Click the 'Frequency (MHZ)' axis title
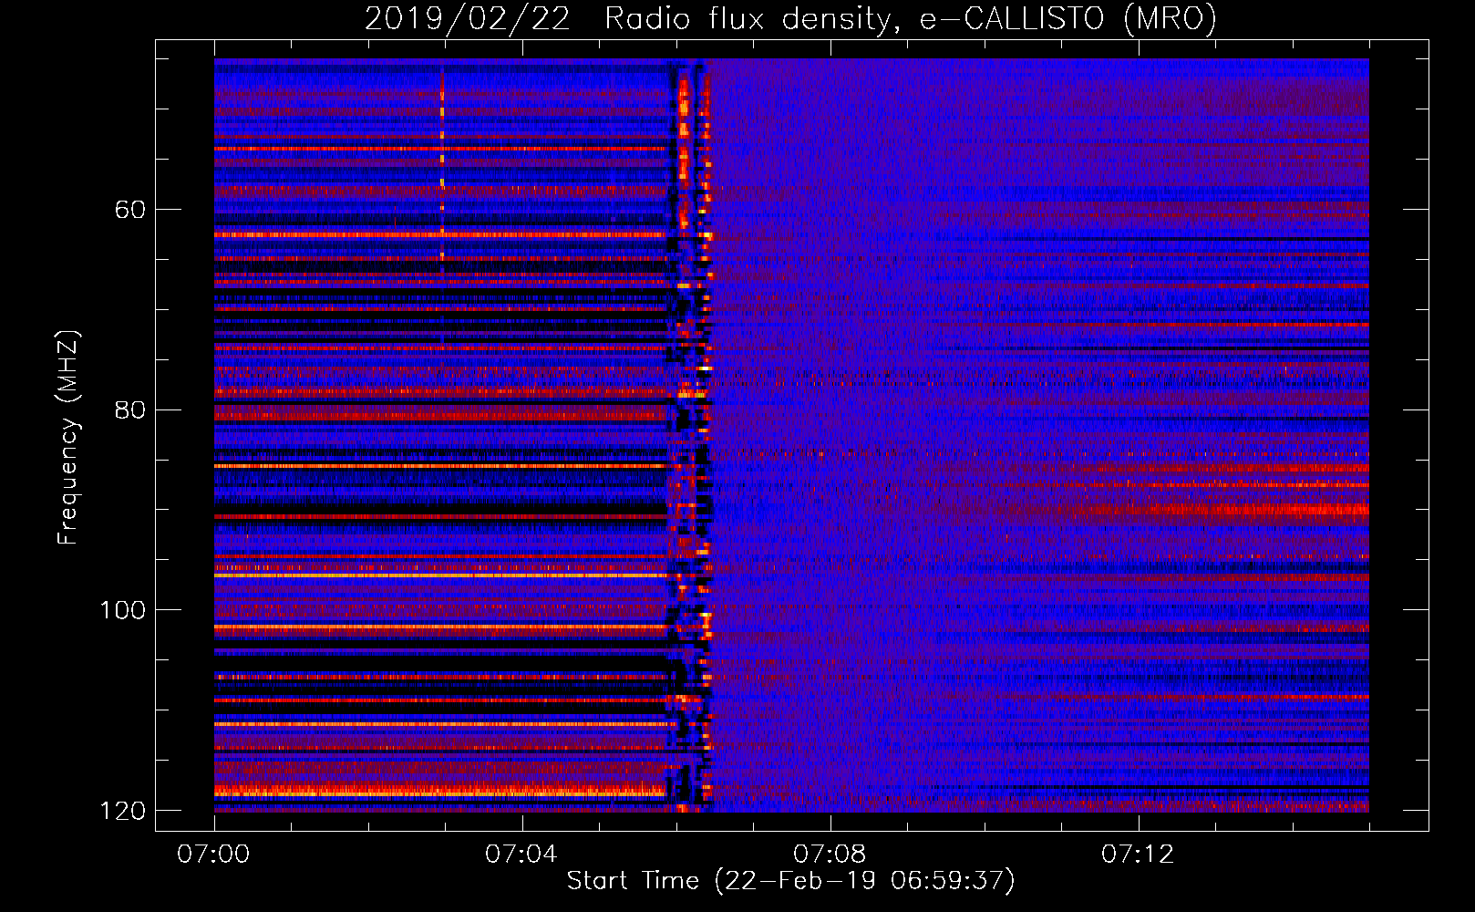 68,437
